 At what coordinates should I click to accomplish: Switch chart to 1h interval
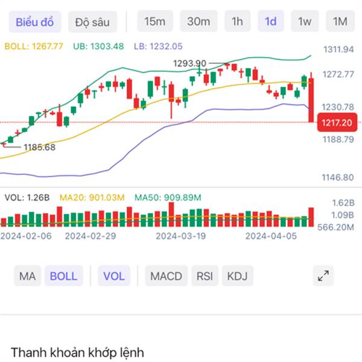coord(237,22)
